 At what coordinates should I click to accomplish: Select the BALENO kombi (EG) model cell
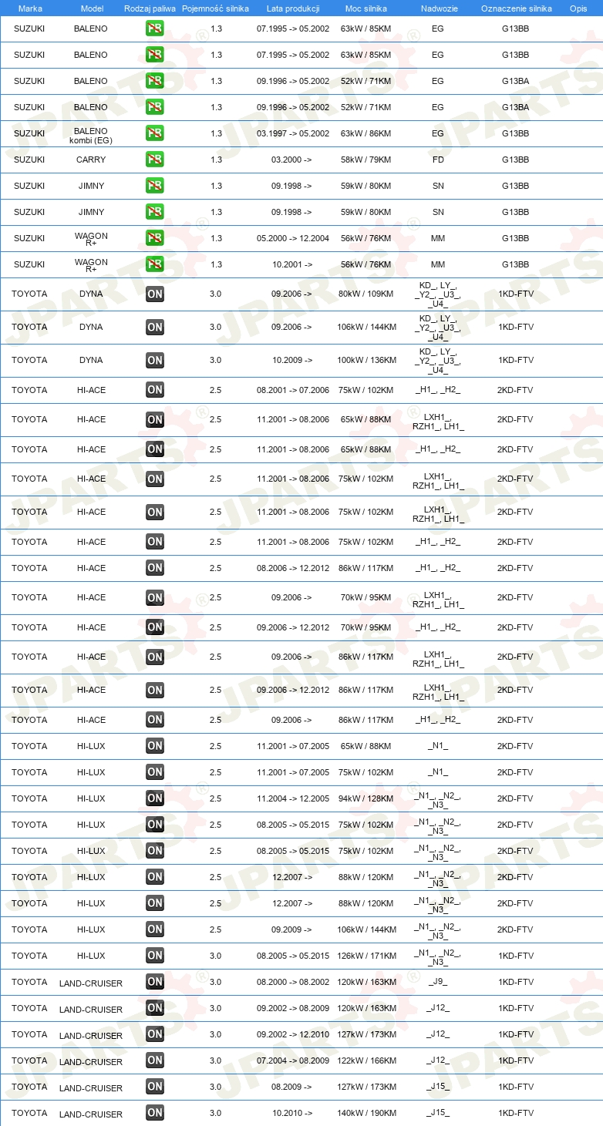coord(91,135)
